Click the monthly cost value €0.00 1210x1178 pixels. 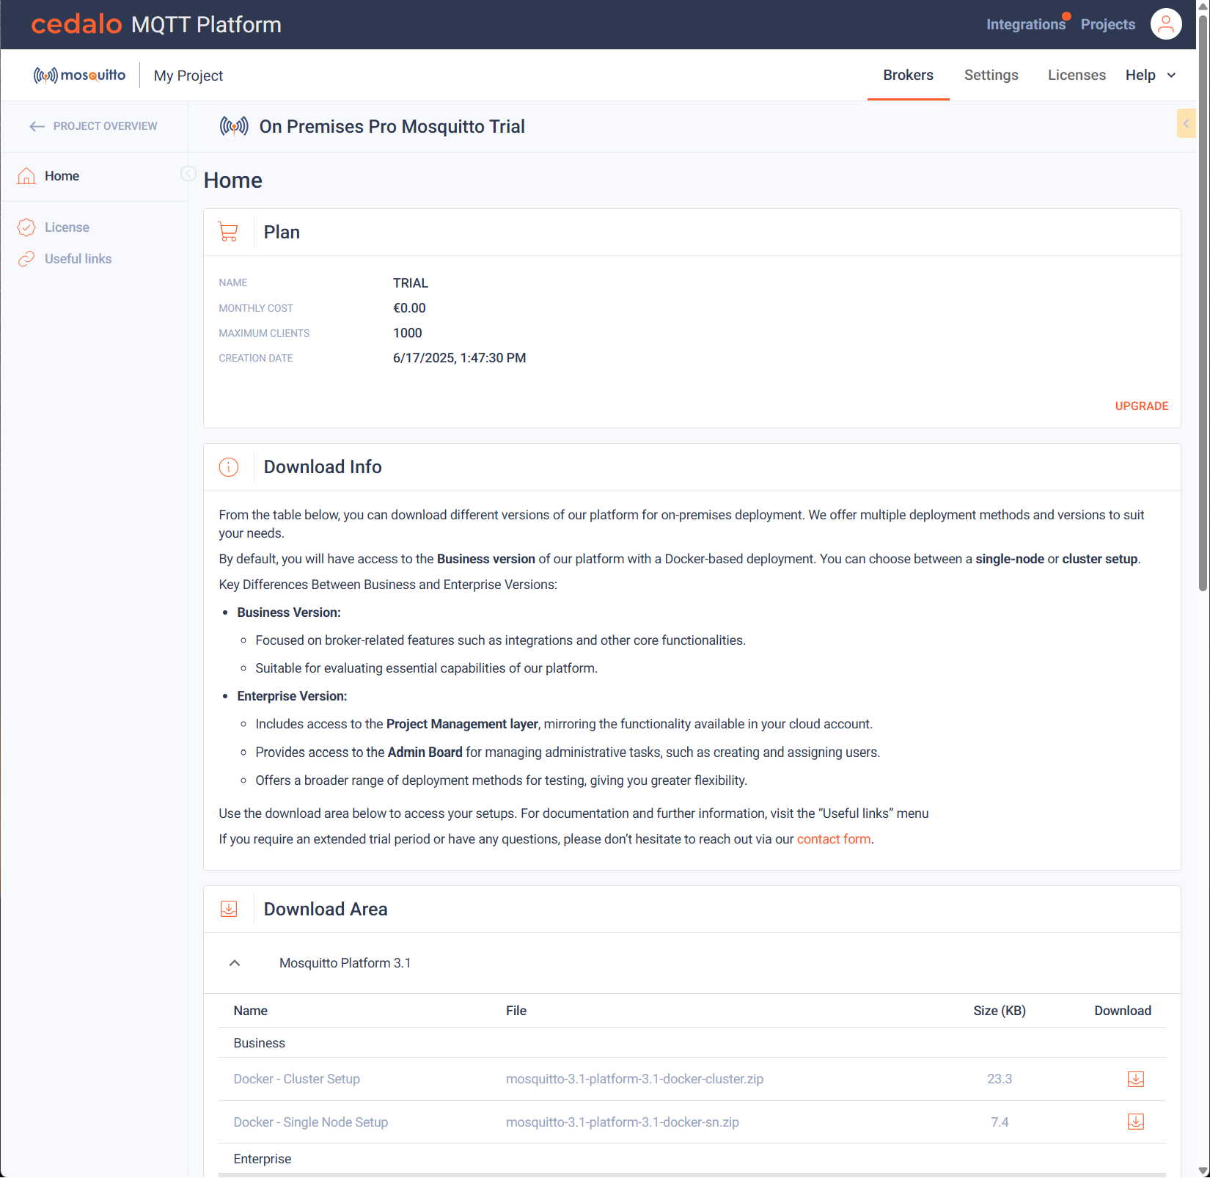(408, 308)
